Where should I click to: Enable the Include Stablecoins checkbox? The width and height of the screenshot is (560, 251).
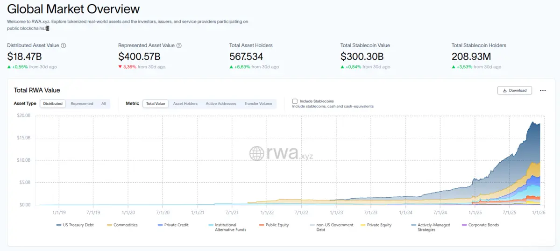click(x=295, y=101)
